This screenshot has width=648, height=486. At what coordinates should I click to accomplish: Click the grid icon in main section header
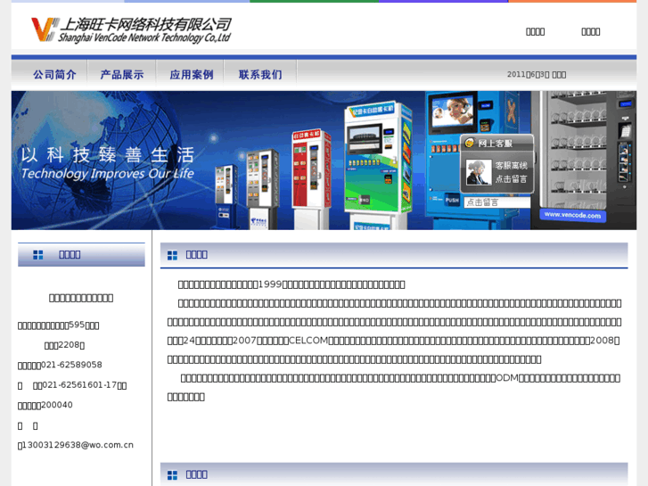(x=172, y=256)
